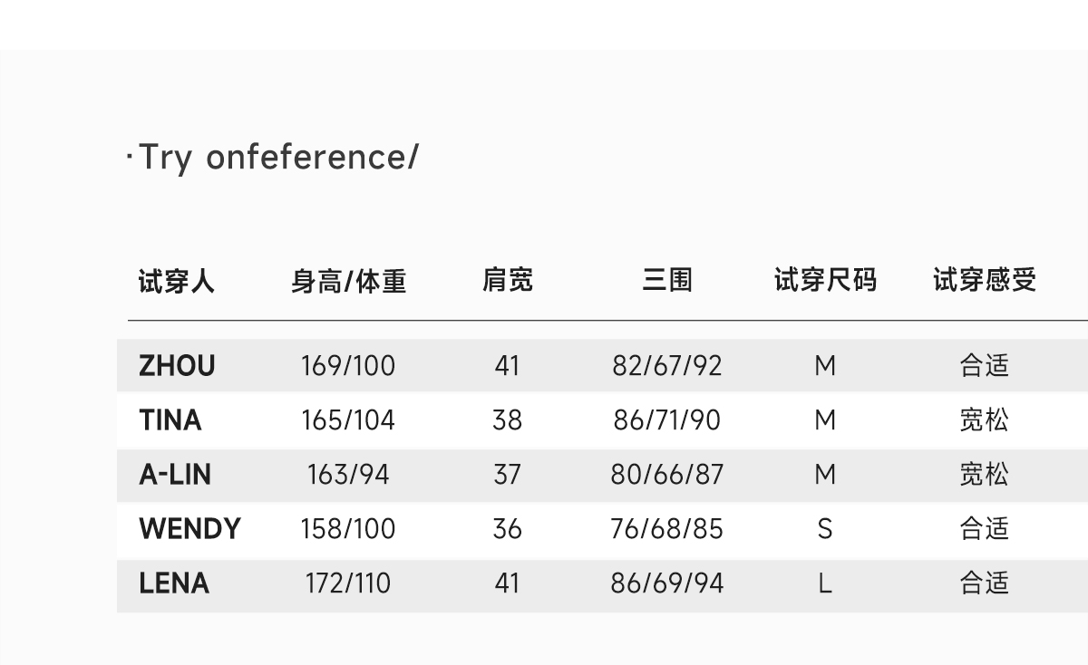Click 172/110 in LENA's row
The image size is (1088, 665).
[x=348, y=583]
